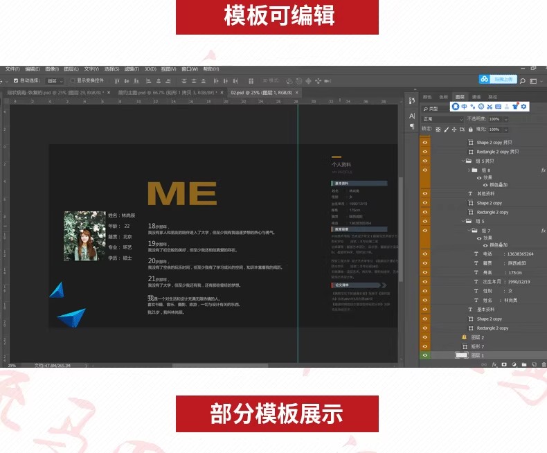The width and height of the screenshot is (547, 453).
Task: Open the blend mode 正常 dropdown
Action: (442, 119)
